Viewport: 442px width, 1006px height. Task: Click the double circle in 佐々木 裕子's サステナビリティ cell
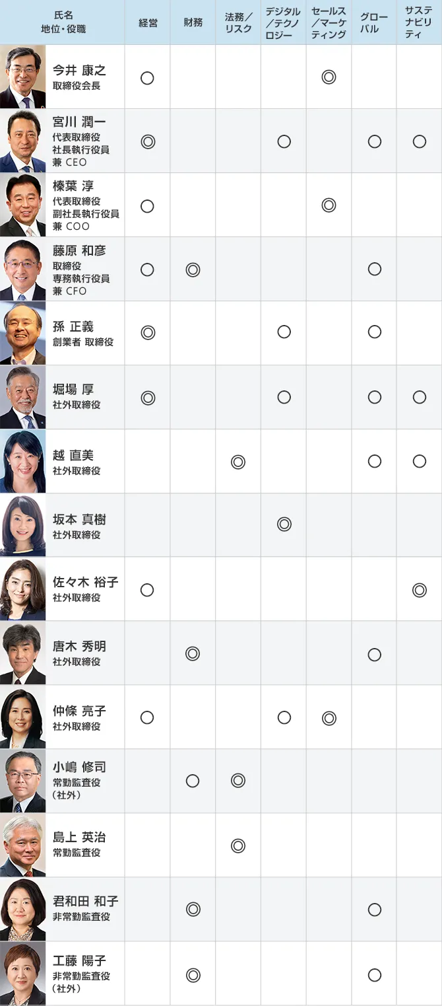point(419,590)
